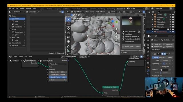The image size is (183, 102).
Task: Open the Window menu
Action: pyautogui.click(x=29, y=8)
